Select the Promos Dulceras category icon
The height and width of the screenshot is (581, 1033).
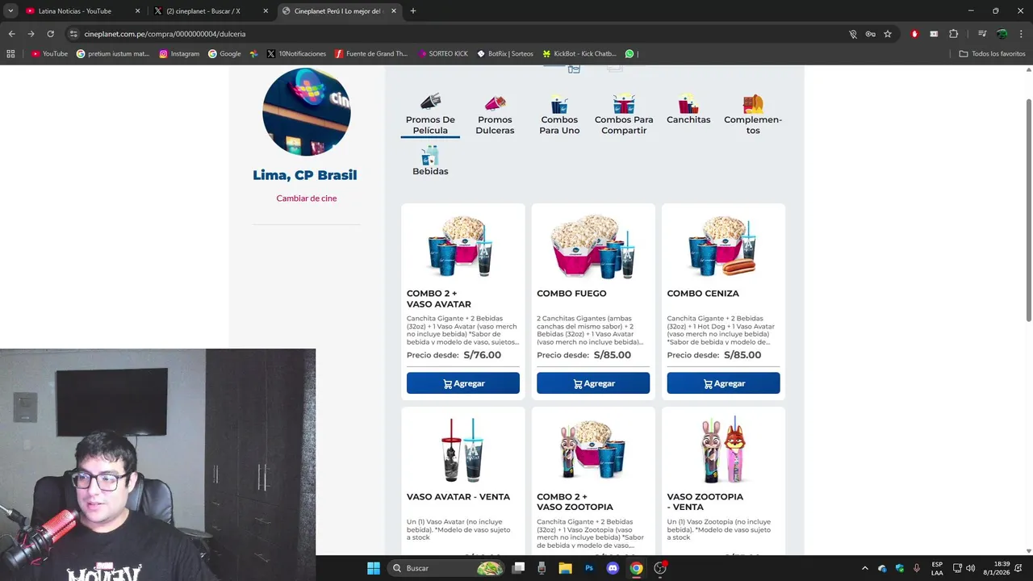click(x=495, y=102)
